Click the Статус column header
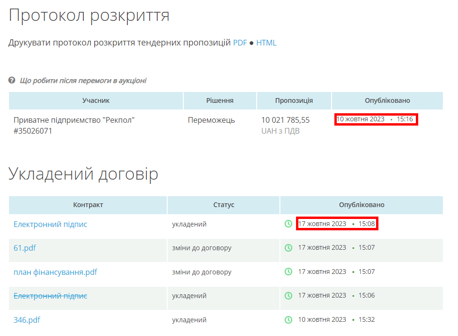This screenshot has width=458, height=336. (x=224, y=205)
